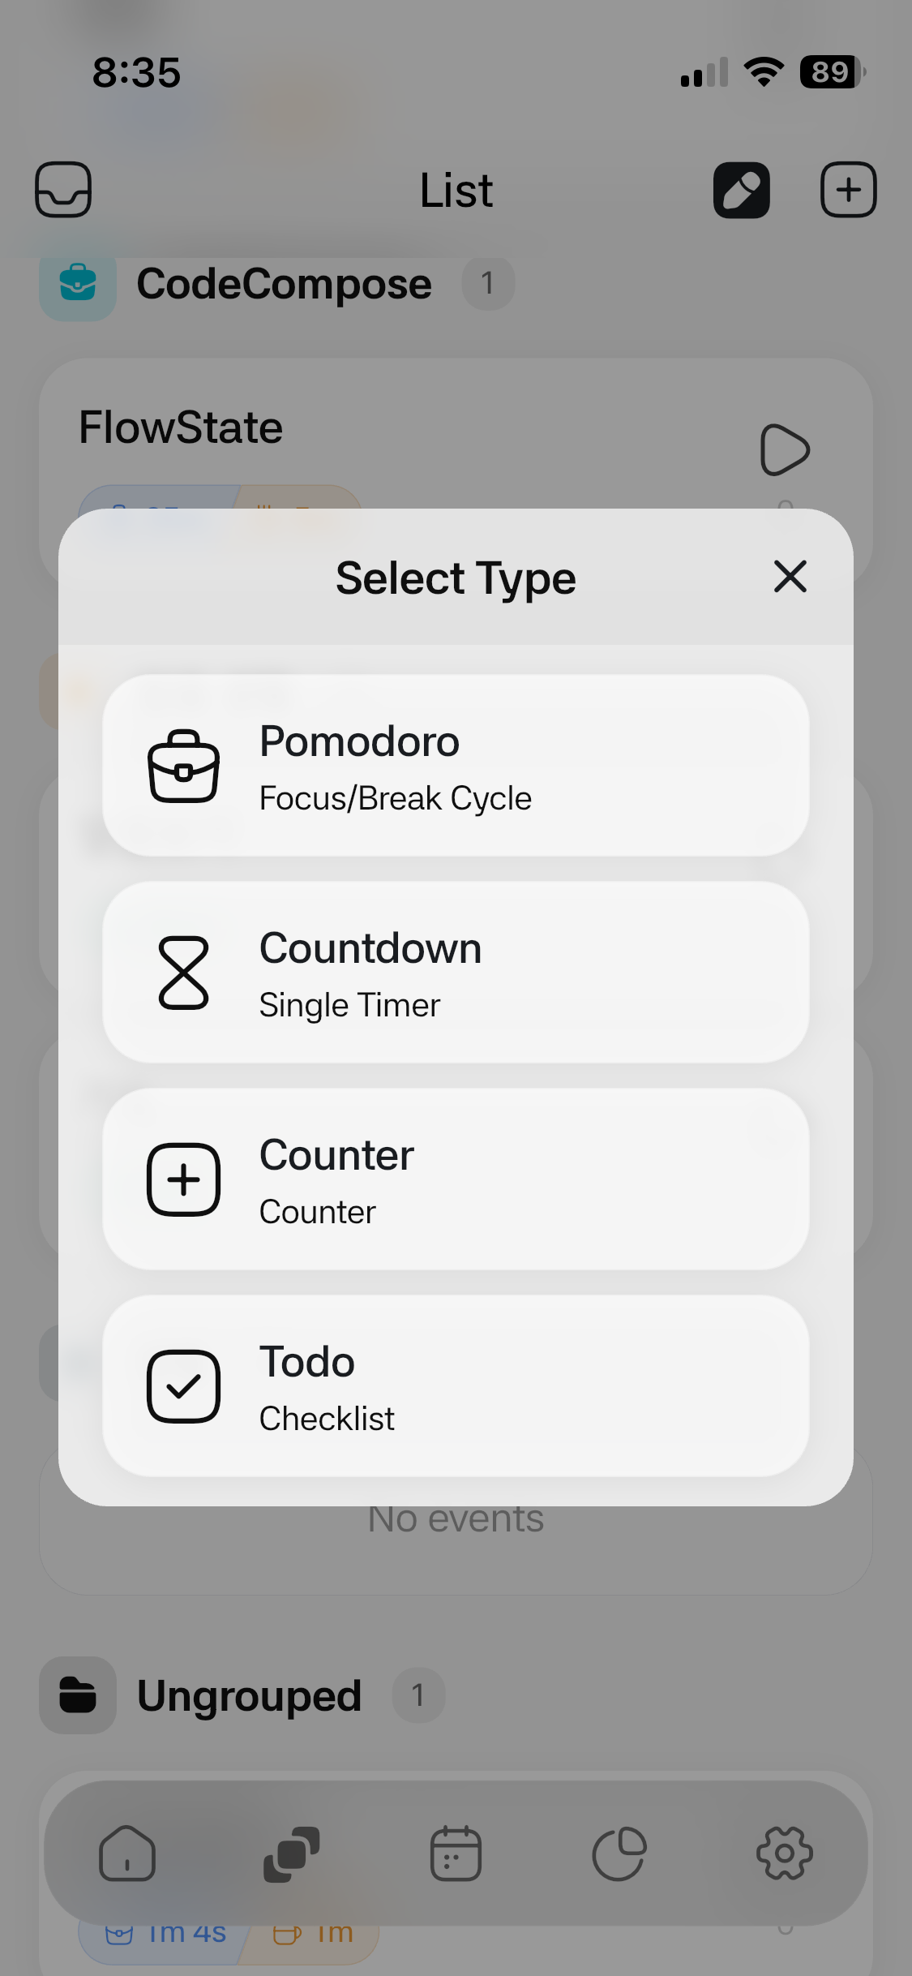
Task: Select the Counter type
Action: [456, 1179]
